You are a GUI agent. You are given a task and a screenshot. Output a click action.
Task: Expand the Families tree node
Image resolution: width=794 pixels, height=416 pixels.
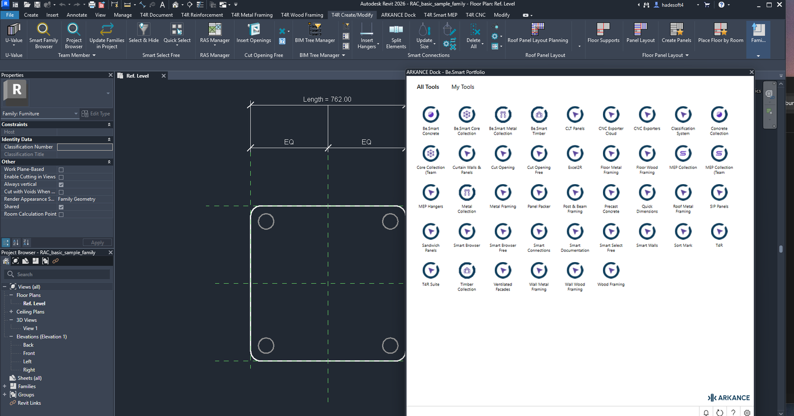pyautogui.click(x=4, y=386)
